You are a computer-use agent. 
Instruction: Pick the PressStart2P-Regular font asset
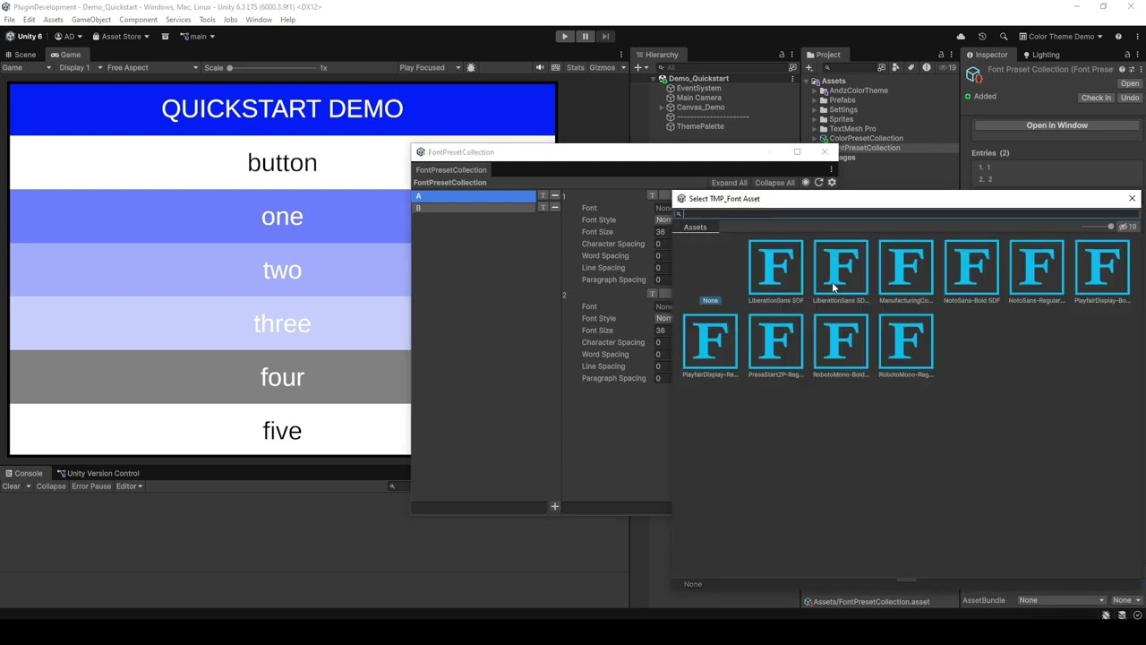(775, 346)
